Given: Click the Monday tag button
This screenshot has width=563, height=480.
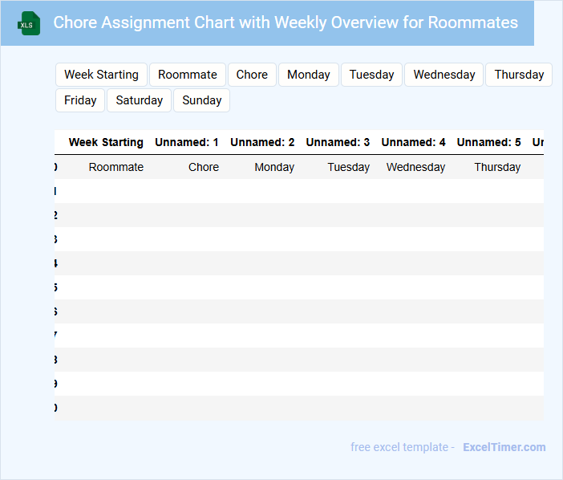Looking at the screenshot, I should coord(309,75).
